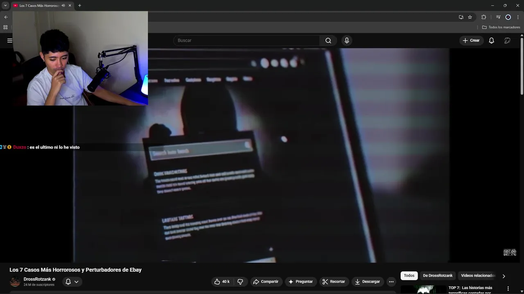Select the De DrossRotzank filter chip
The image size is (524, 294).
click(438, 276)
